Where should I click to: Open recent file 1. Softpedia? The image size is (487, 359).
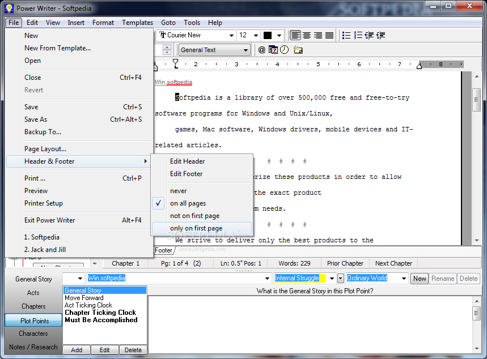[42, 237]
